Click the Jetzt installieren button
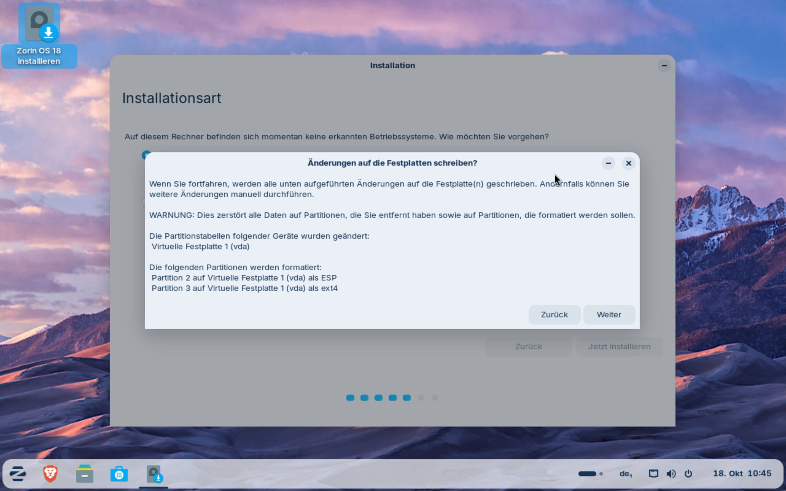 click(x=619, y=346)
